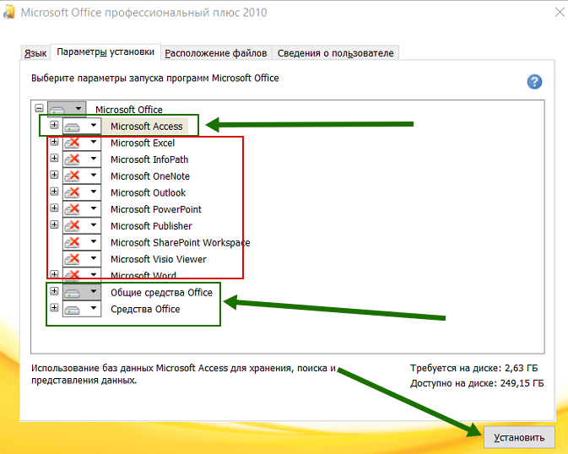This screenshot has width=568, height=454.
Task: Collapse the Microsoft Office root node
Action: [39, 108]
